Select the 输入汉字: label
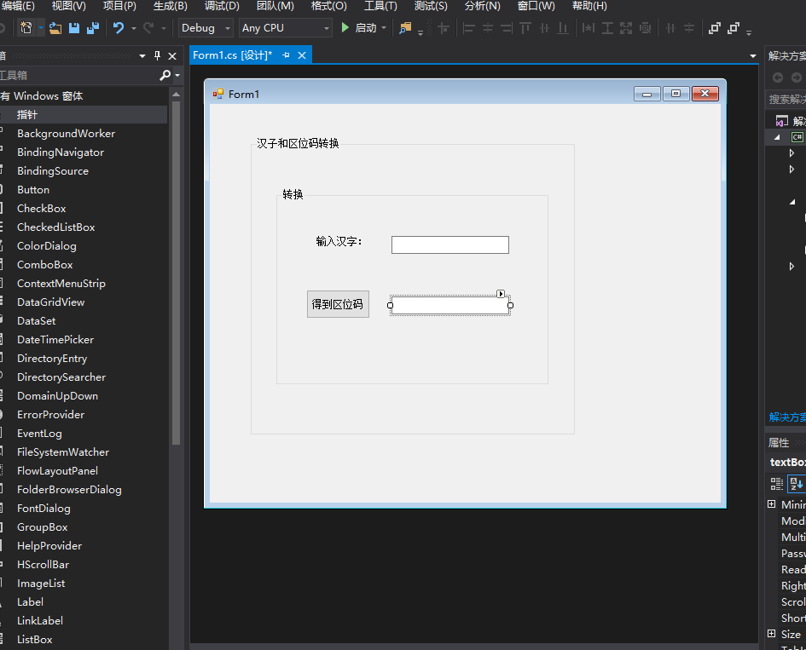This screenshot has width=806, height=650. (x=339, y=241)
